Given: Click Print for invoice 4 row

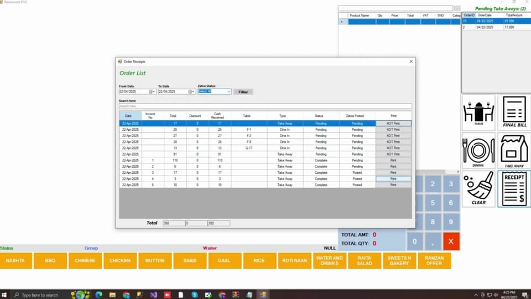Looking at the screenshot, I should tap(393, 179).
